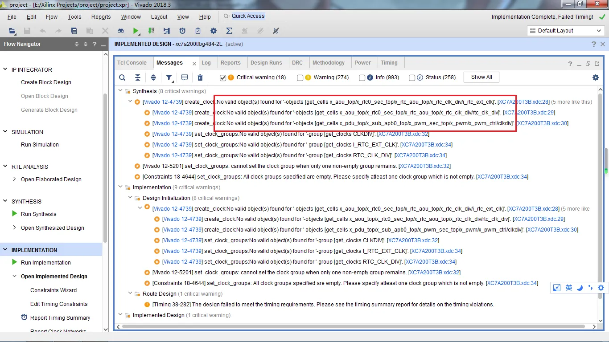This screenshot has height=342, width=609.
Task: Open the Default Layout dropdown
Action: pyautogui.click(x=566, y=31)
